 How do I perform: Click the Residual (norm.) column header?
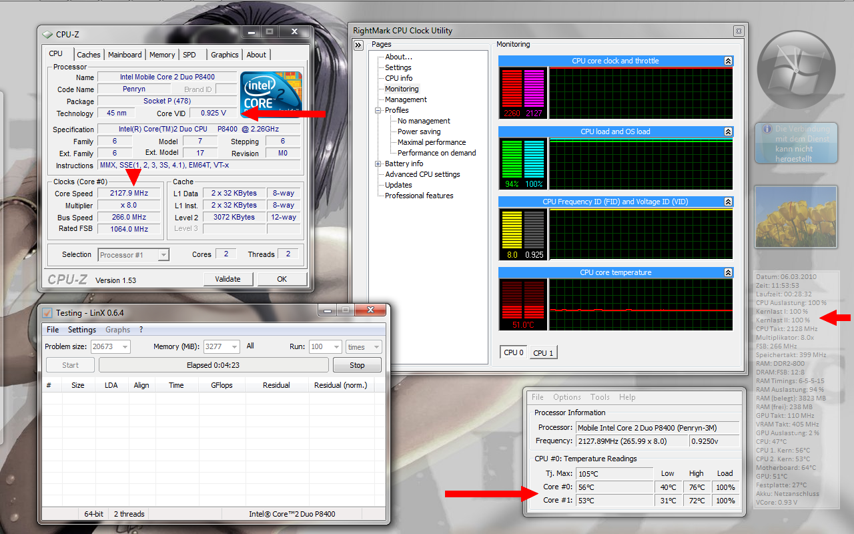pos(341,385)
